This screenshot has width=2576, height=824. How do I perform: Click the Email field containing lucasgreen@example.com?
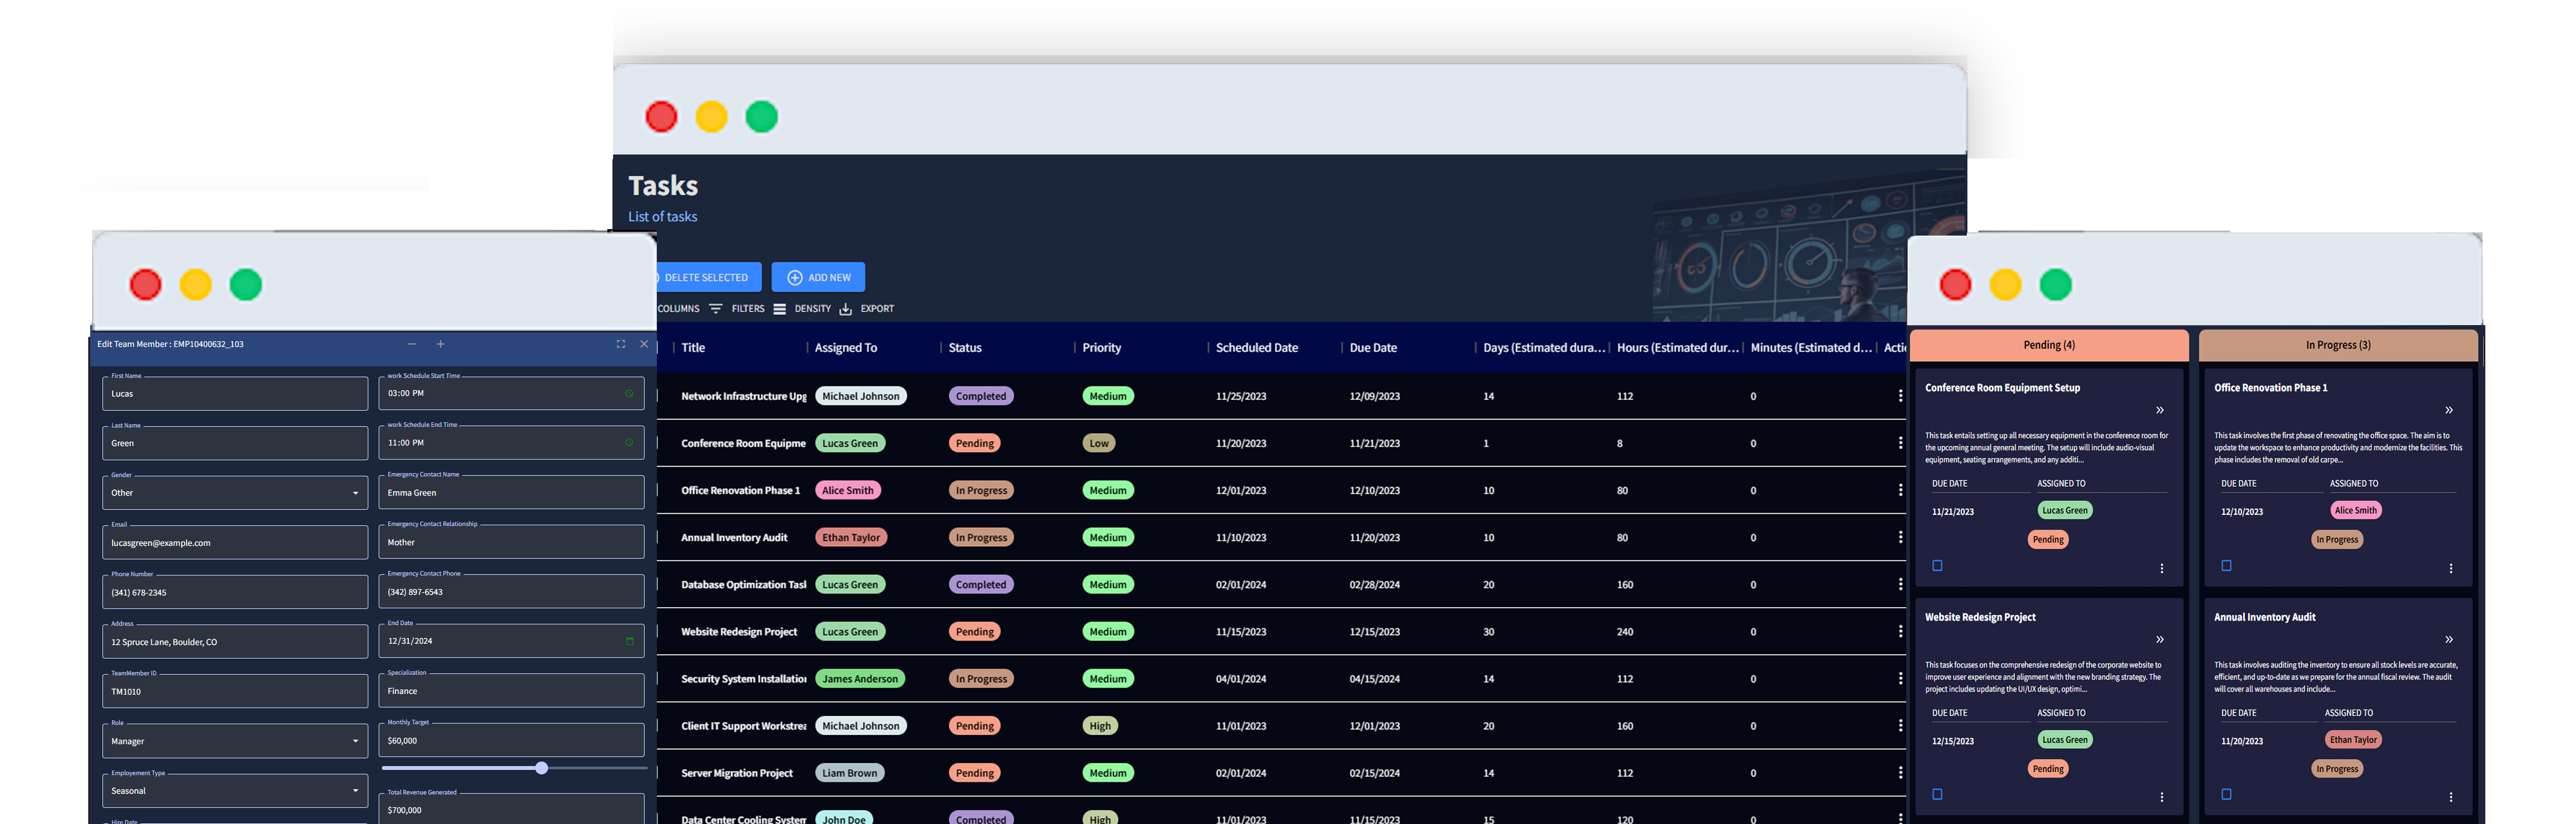pos(235,543)
